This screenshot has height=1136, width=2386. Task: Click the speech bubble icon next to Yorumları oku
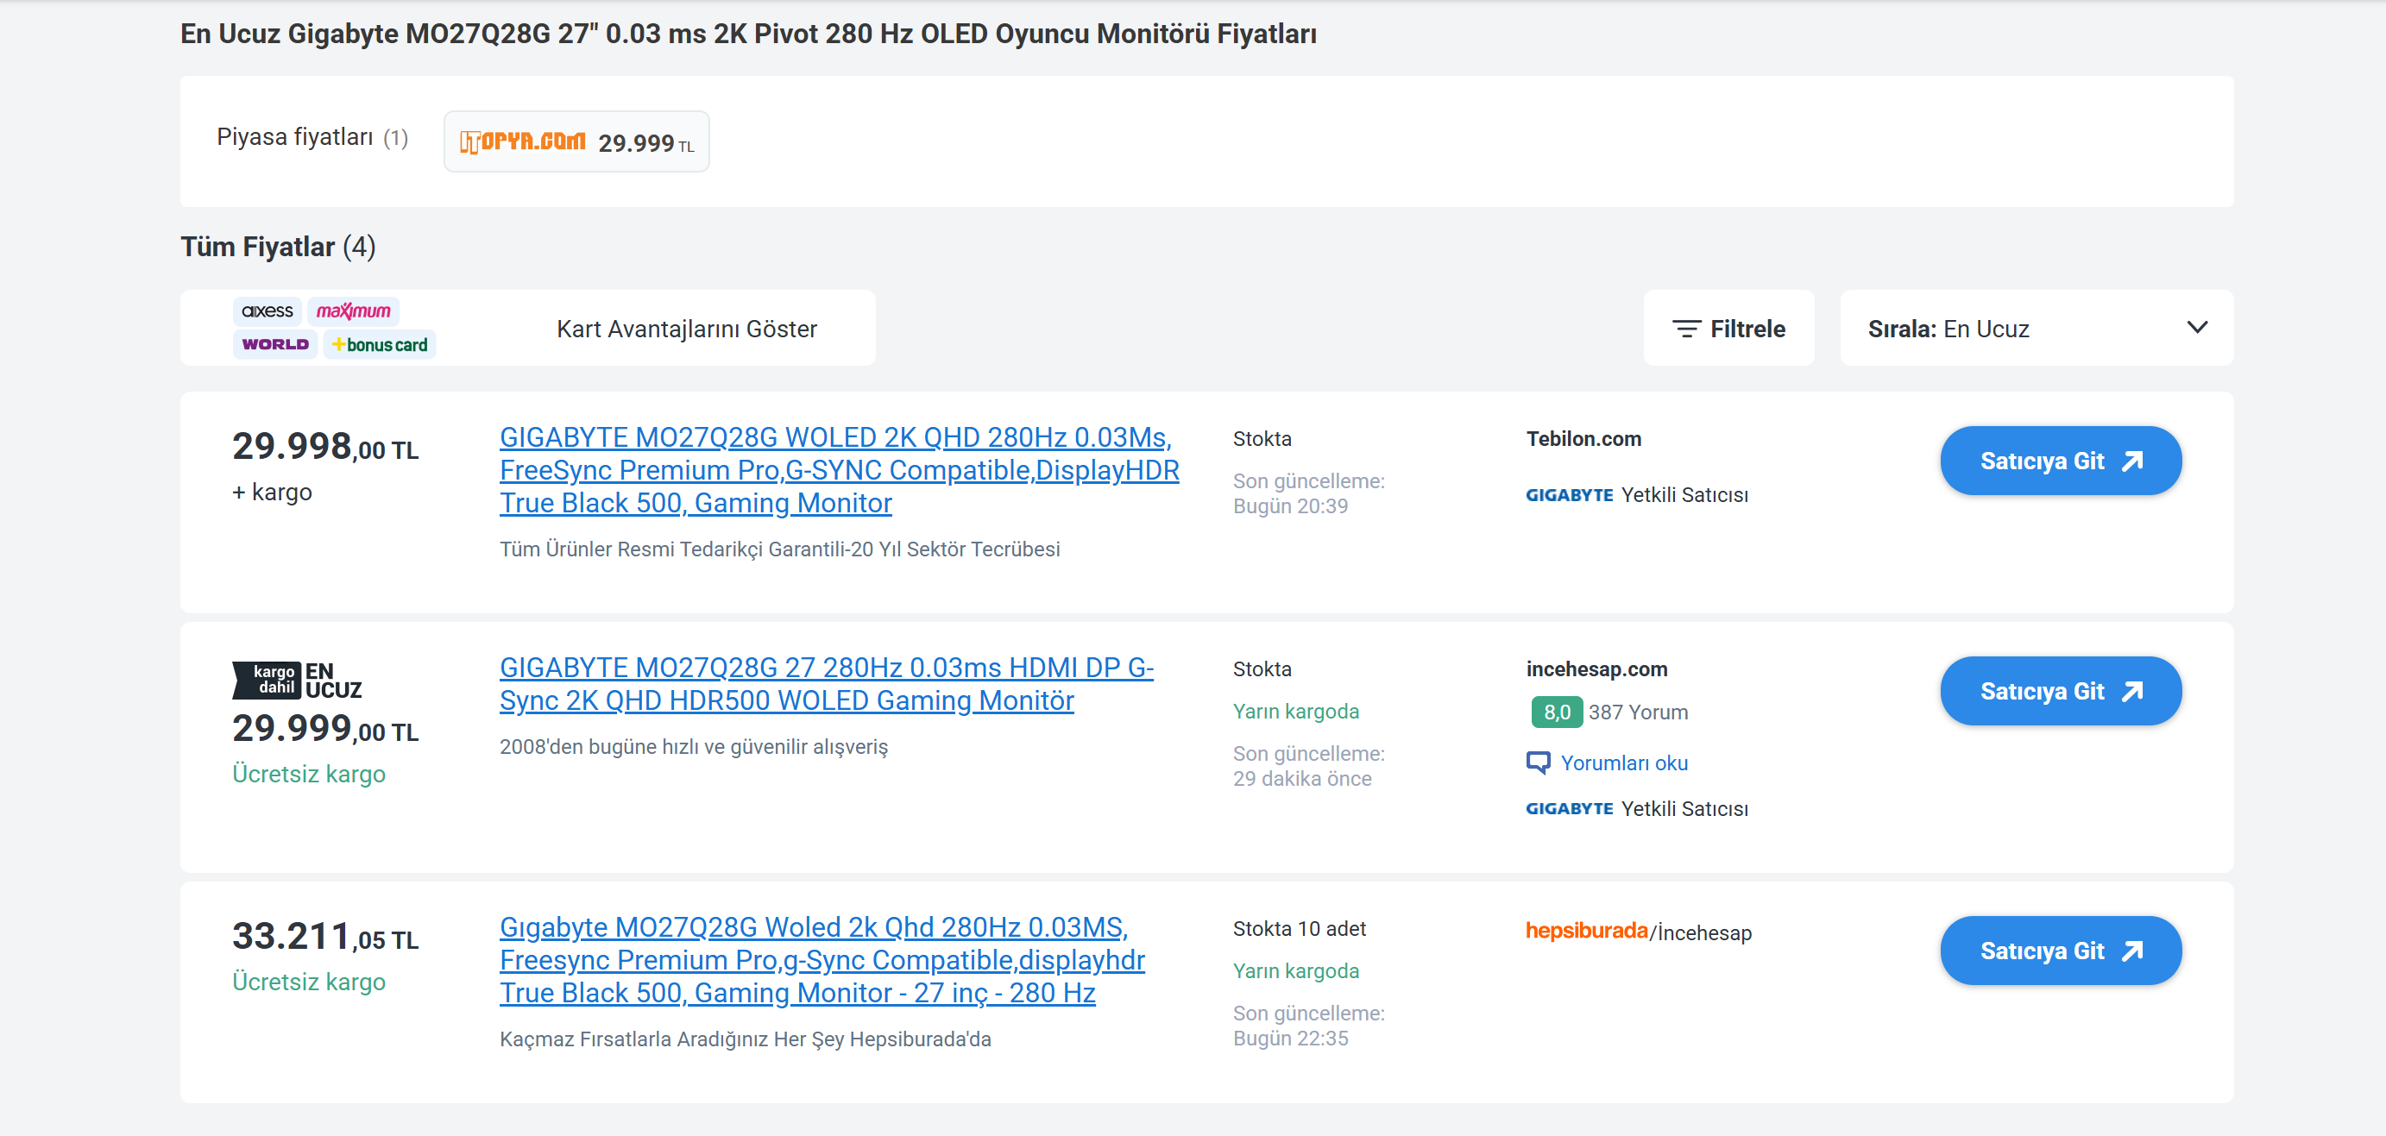click(x=1538, y=763)
